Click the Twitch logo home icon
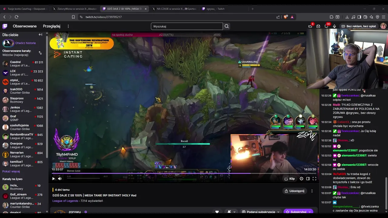 (x=5, y=26)
